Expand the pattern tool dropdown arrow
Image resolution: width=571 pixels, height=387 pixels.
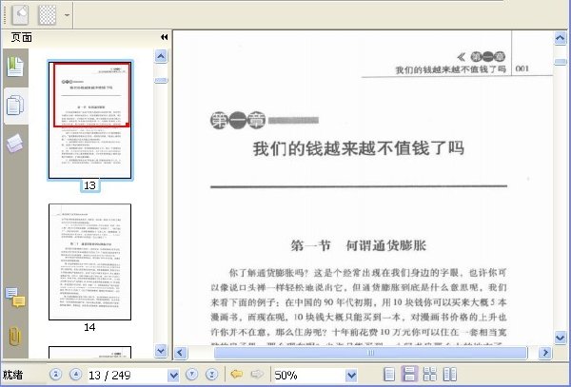click(x=67, y=15)
